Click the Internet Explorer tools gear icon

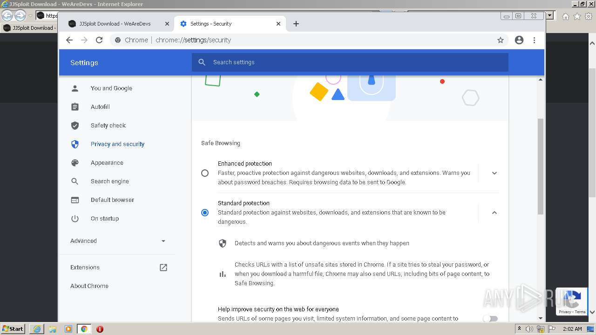click(588, 17)
